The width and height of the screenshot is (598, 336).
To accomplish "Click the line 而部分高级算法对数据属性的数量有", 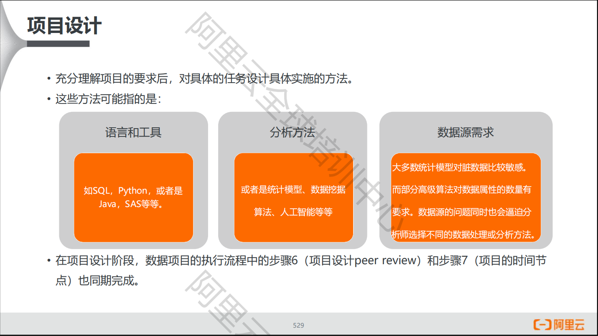I will click(x=462, y=189).
